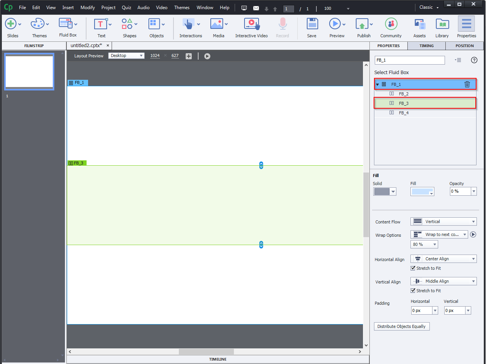Switch to the TIMING tab
486x364 pixels.
tap(426, 46)
